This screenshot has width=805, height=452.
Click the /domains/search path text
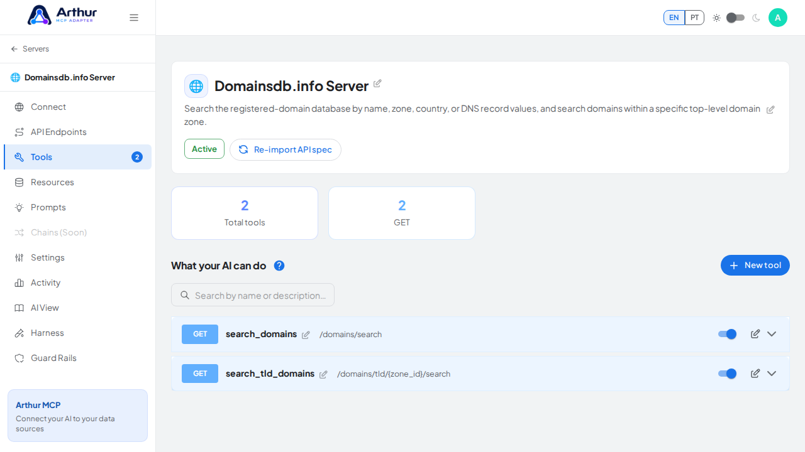point(350,335)
